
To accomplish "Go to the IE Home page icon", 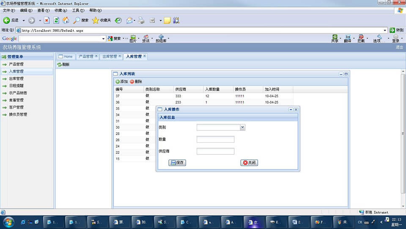I will (x=66, y=20).
